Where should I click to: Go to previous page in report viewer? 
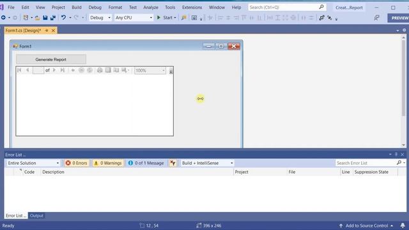click(x=27, y=70)
